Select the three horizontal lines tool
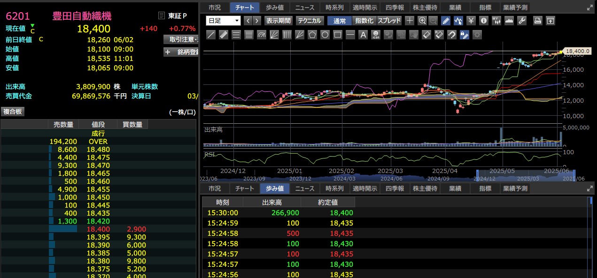The width and height of the screenshot is (597, 278). click(236, 35)
